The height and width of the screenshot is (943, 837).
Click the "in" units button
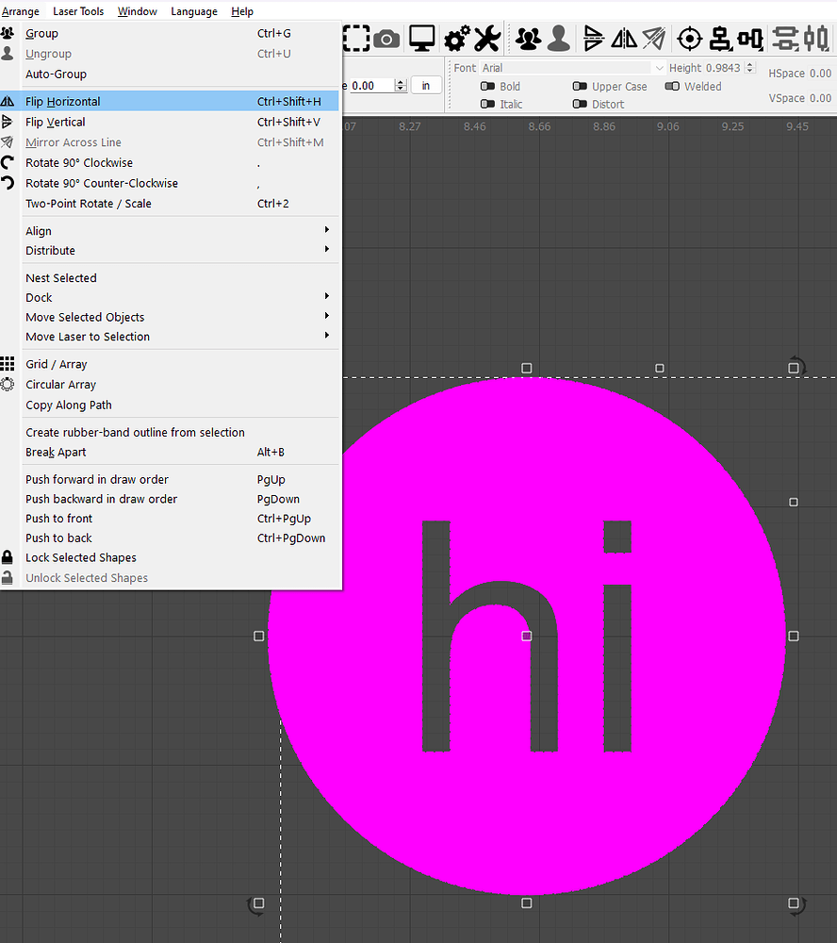425,84
